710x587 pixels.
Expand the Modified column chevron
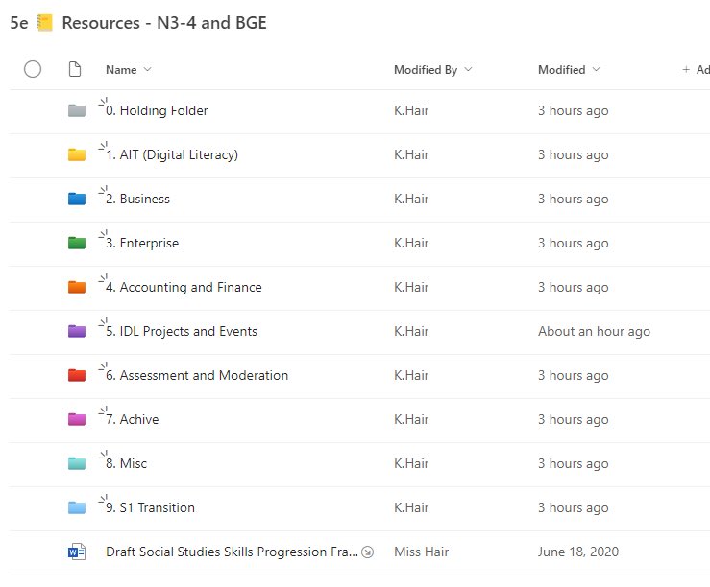pyautogui.click(x=597, y=70)
